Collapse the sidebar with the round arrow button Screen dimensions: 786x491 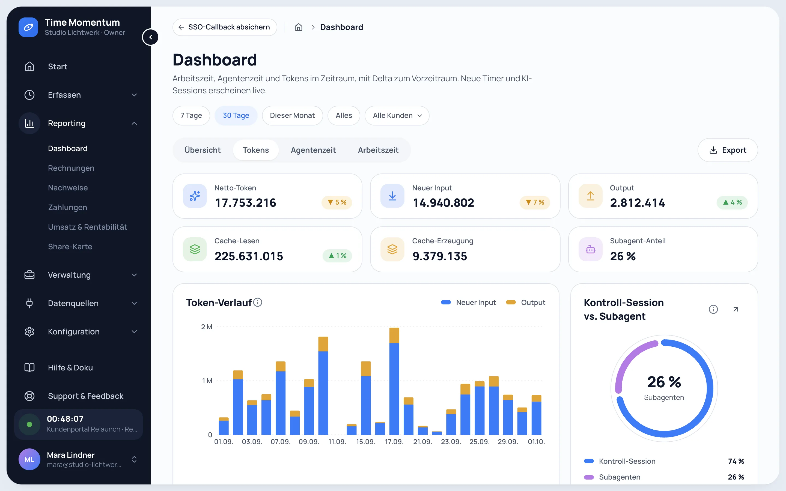(150, 37)
